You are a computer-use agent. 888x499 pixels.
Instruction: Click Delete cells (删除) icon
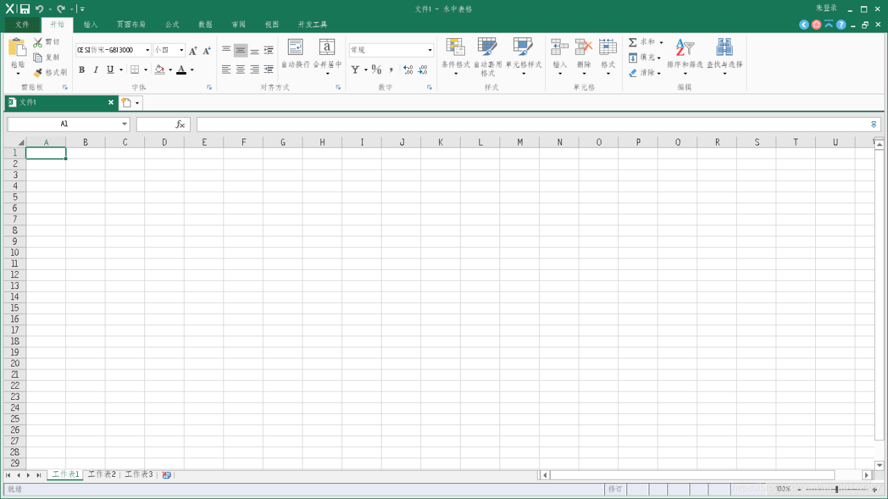click(x=584, y=46)
